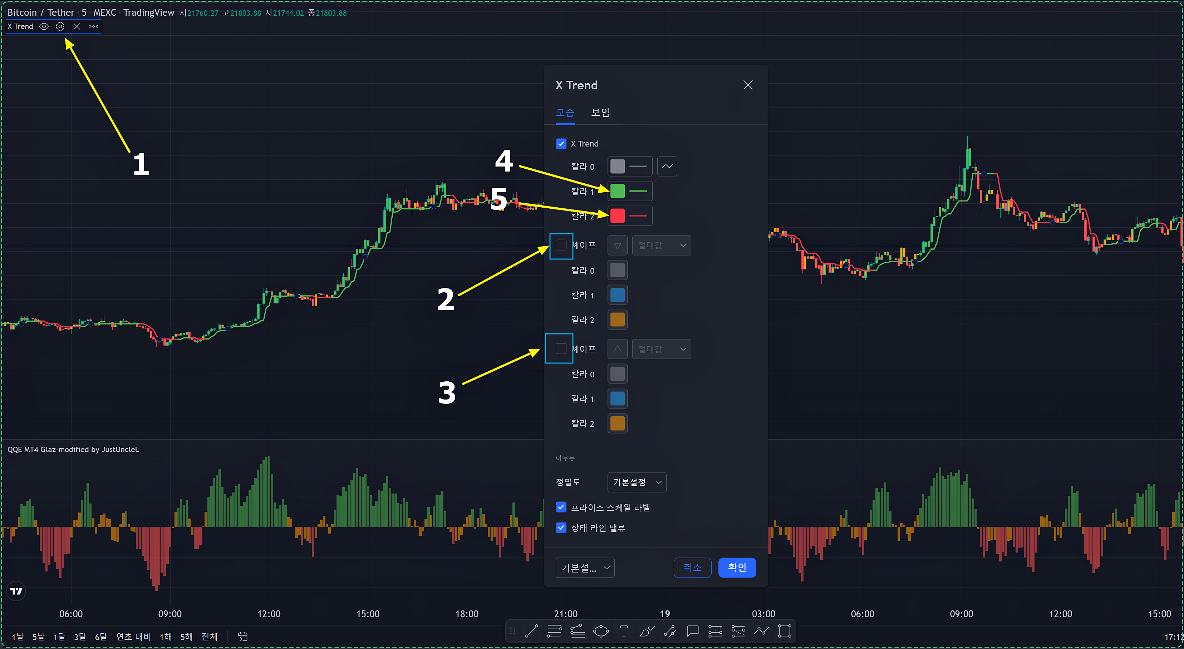Switch to the 모습 tab

[x=565, y=113]
